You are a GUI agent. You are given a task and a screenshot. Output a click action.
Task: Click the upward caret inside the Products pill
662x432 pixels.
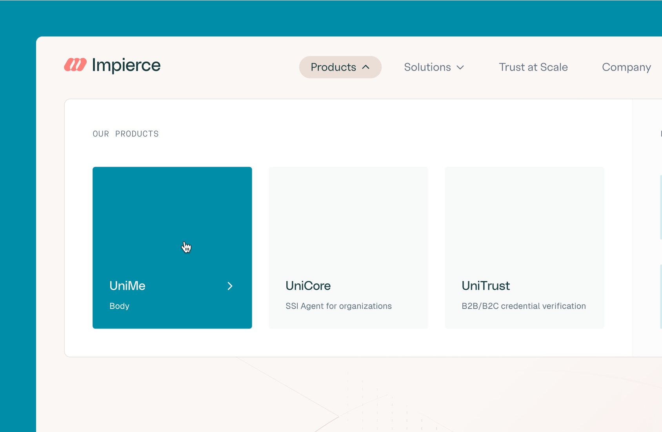click(x=366, y=67)
